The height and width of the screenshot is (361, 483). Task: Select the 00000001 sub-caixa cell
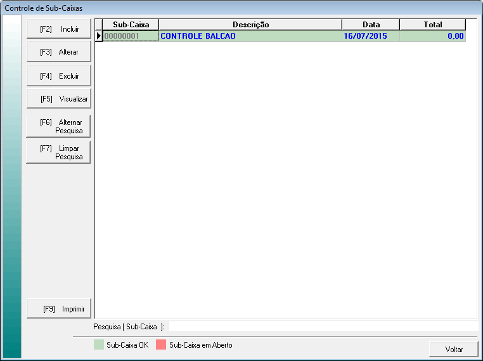tap(131, 36)
